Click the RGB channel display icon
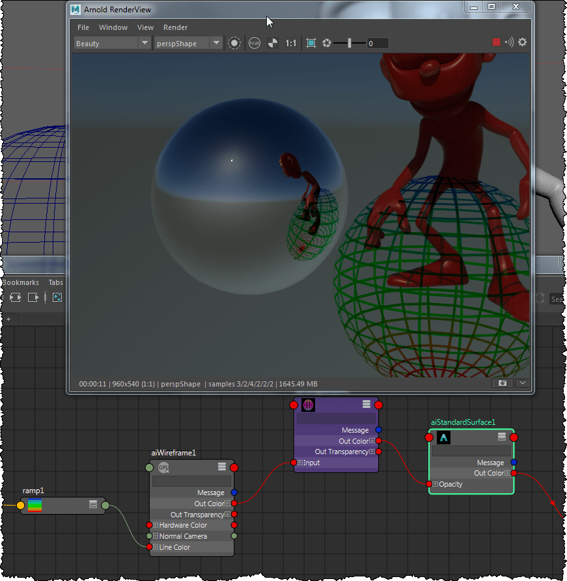The image size is (567, 581). 255,43
